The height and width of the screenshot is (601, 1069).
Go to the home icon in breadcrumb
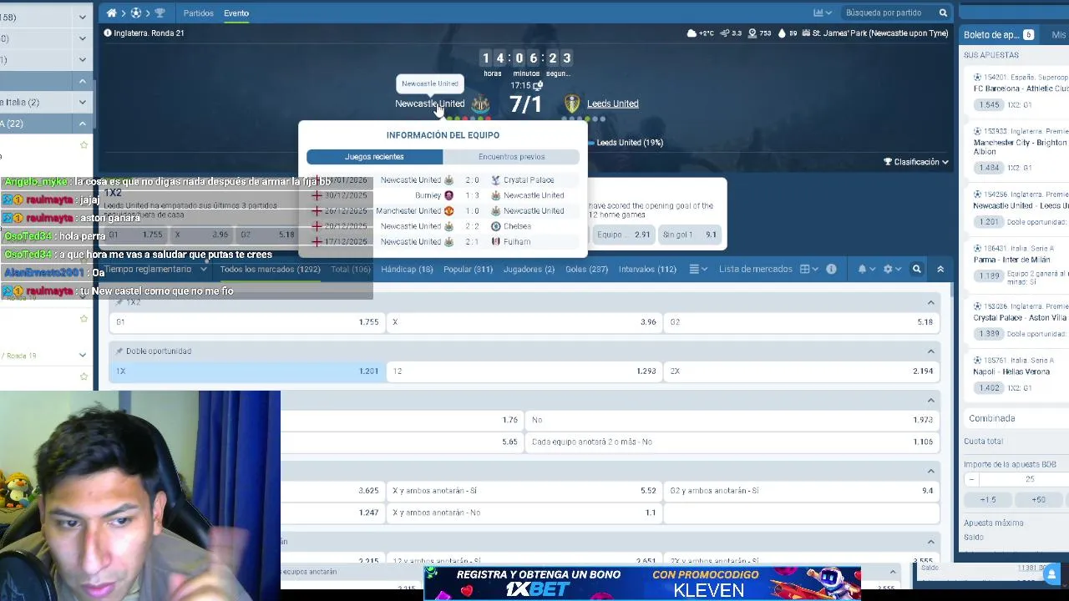(x=111, y=13)
